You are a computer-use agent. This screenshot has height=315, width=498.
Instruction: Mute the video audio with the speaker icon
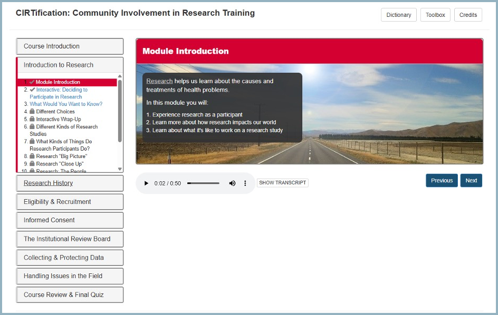pyautogui.click(x=232, y=182)
